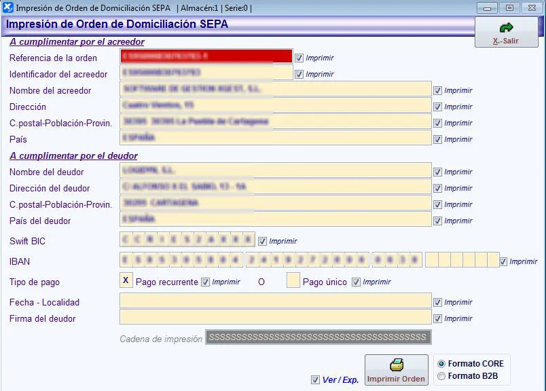The image size is (546, 391).
Task: Minimize the SEPA order window
Action: (x=486, y=8)
